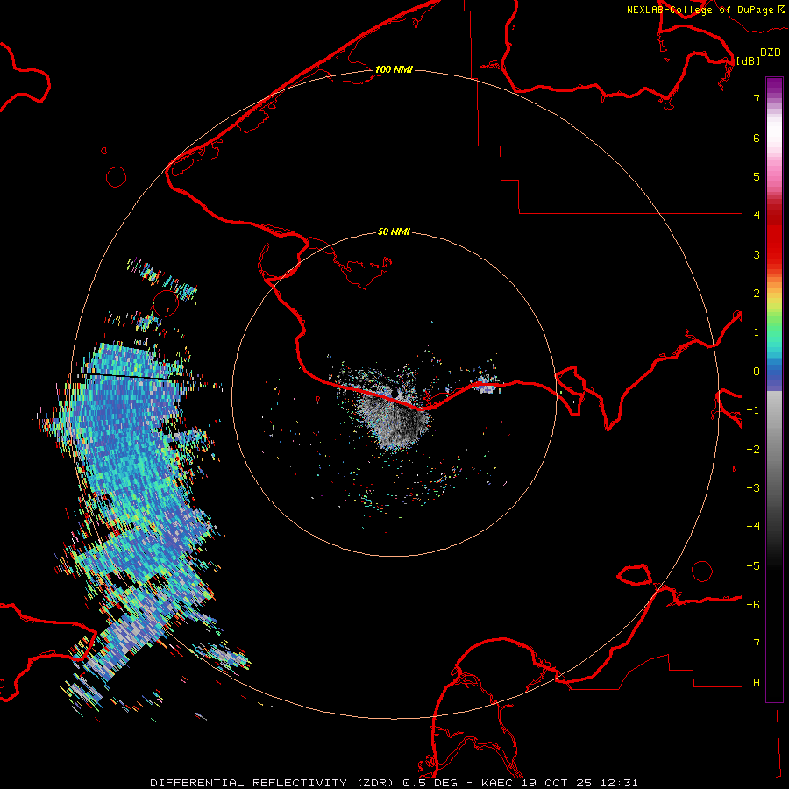
Task: Click the 3 value on the color scale
Action: (757, 254)
